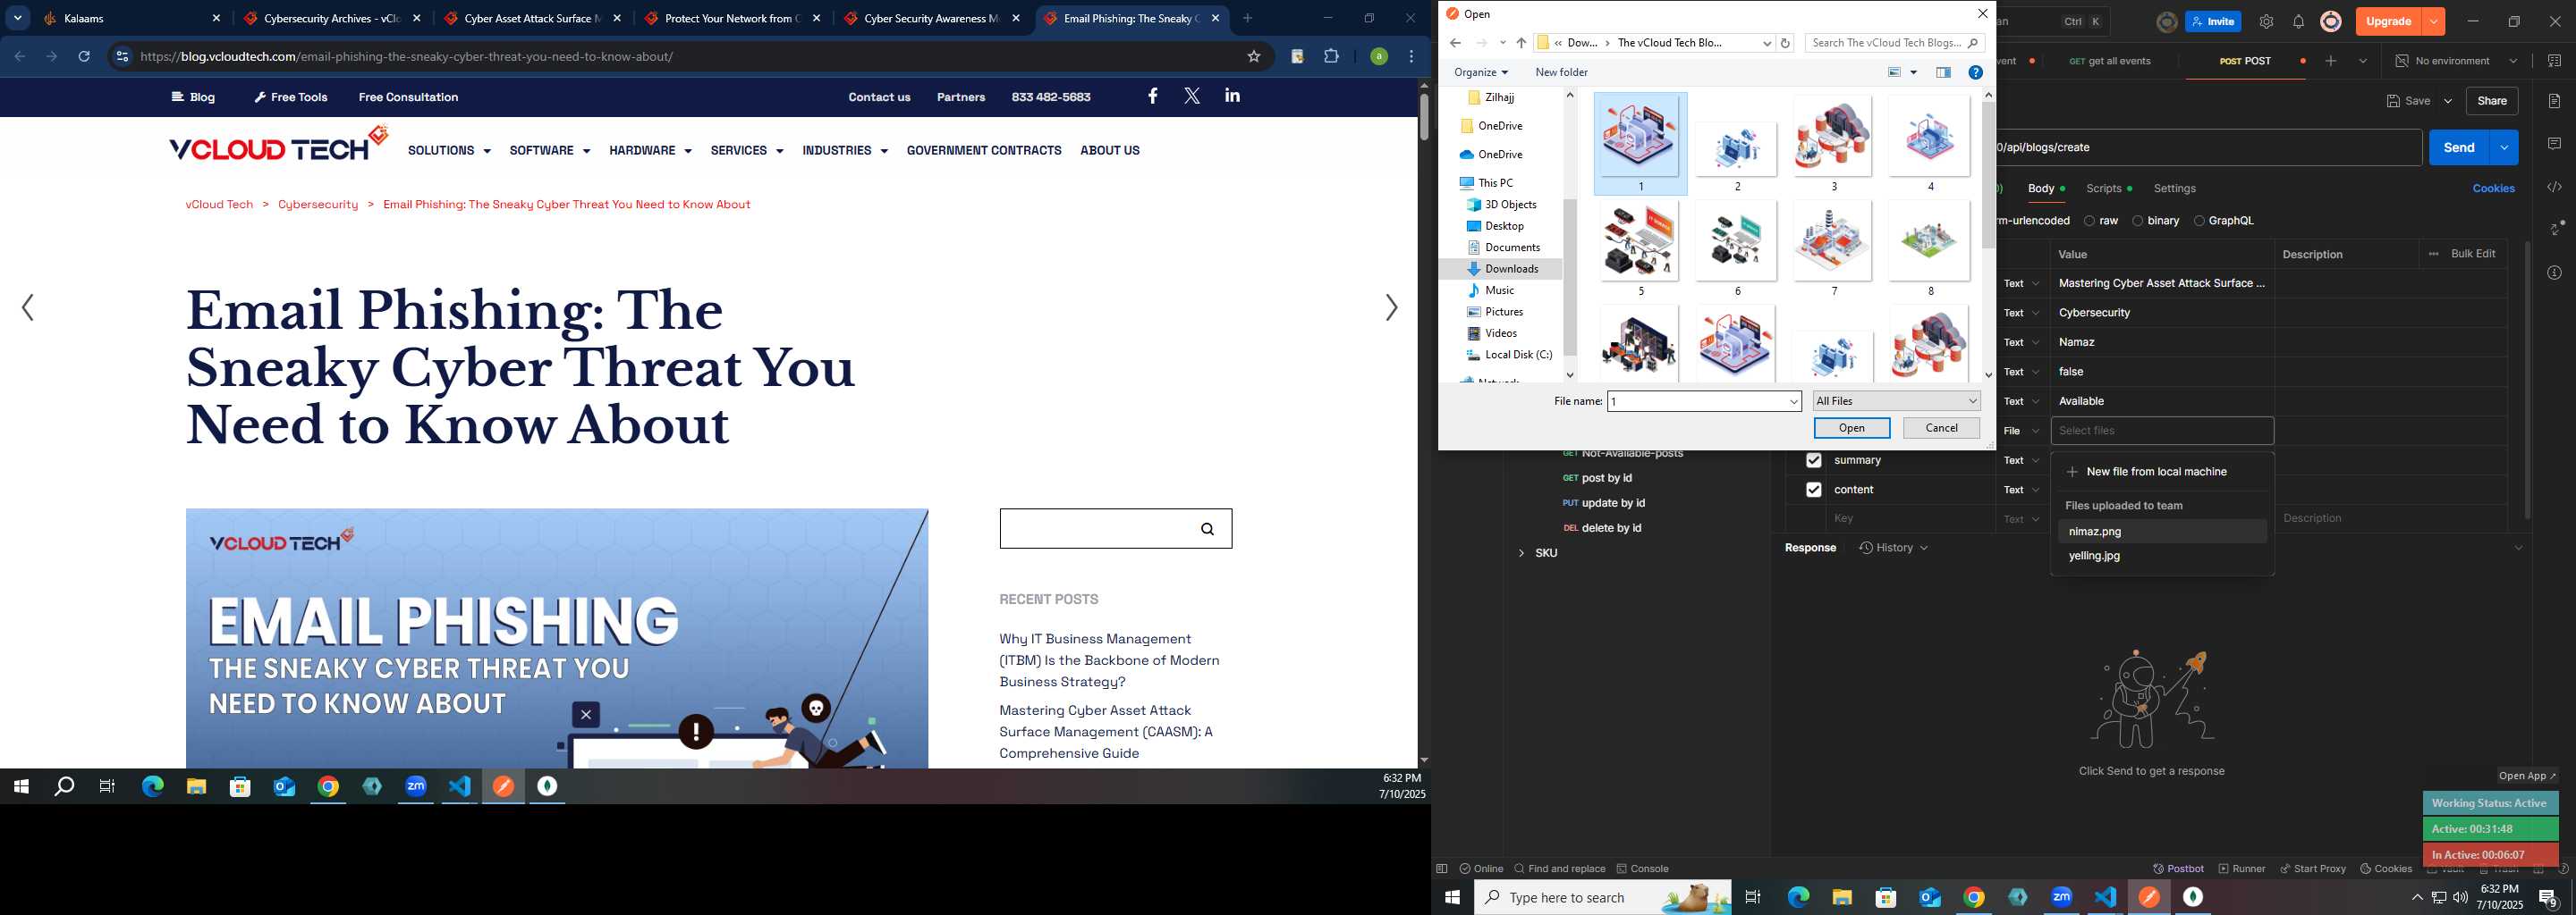This screenshot has width=2576, height=915.
Task: Click the file list scrollbar in Open dialog
Action: click(x=1988, y=175)
